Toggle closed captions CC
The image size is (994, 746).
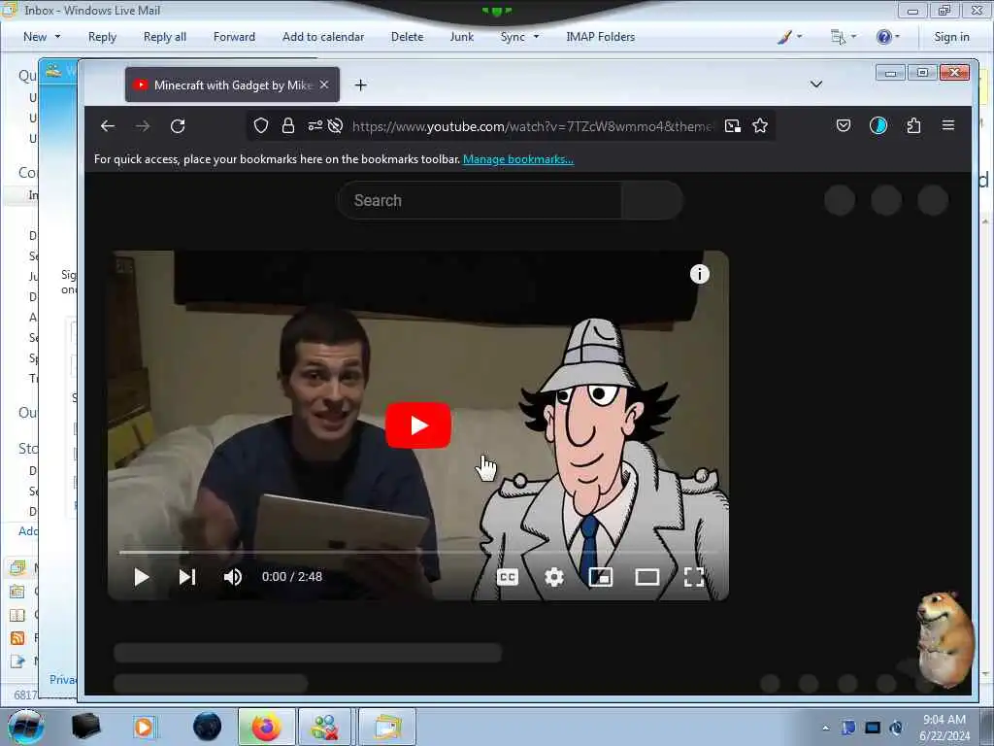click(x=507, y=577)
